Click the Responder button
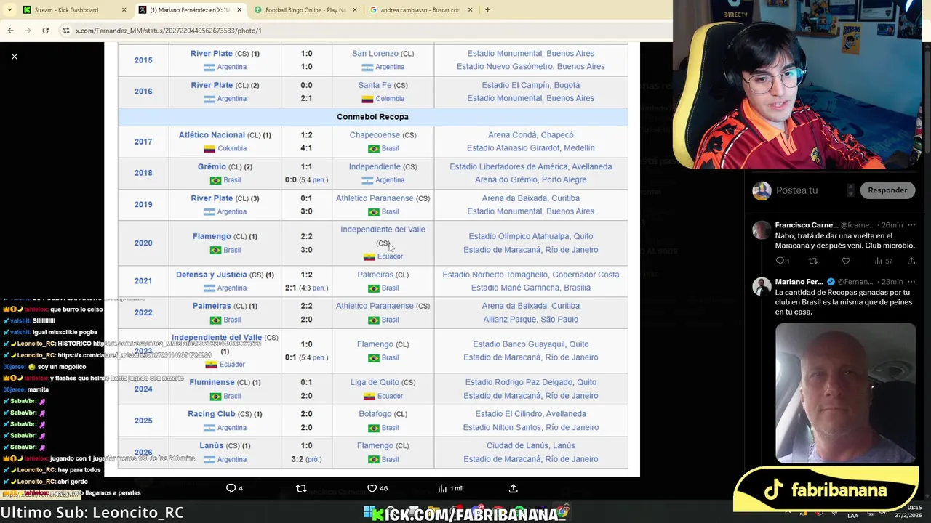Screen dimensions: 931x523 click(887, 190)
